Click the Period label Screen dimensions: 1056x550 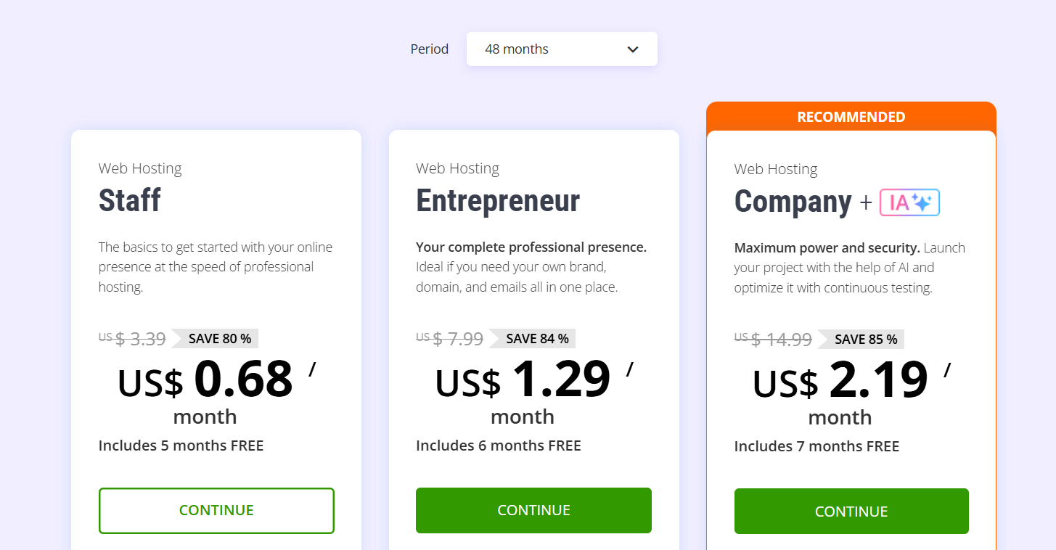click(x=430, y=49)
